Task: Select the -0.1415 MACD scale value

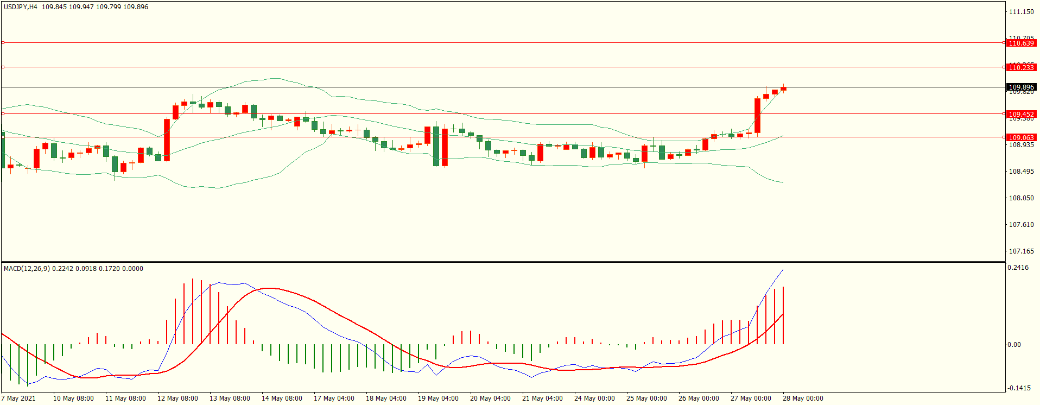Action: coord(1019,388)
